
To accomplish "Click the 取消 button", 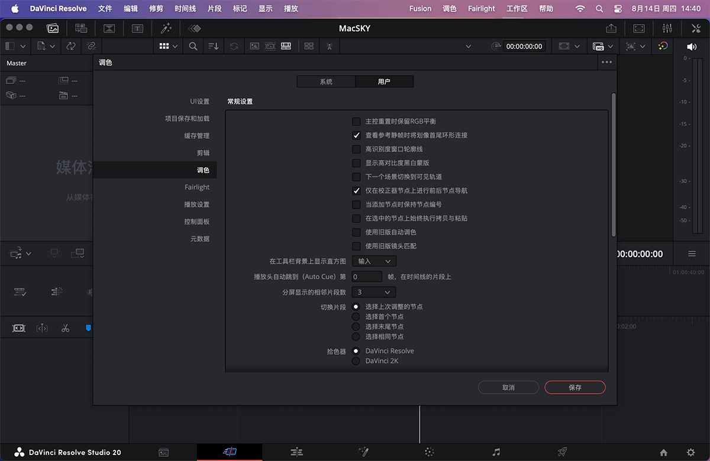I will click(508, 387).
